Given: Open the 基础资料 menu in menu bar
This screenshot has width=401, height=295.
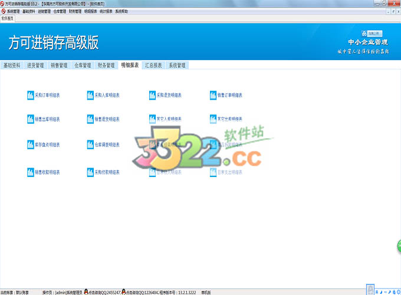Looking at the screenshot, I should coord(29,11).
